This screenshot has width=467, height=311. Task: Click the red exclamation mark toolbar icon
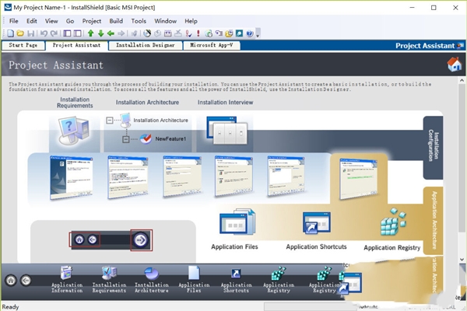click(198, 33)
